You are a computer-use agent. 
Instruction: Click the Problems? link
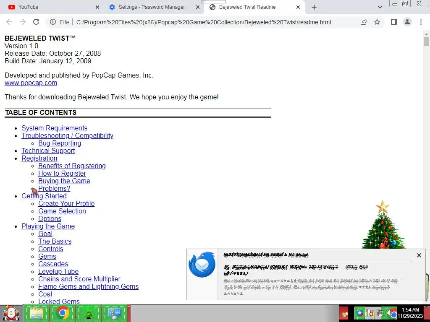[54, 188]
